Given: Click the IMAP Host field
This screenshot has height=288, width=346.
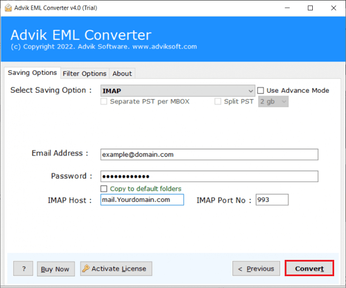Looking at the screenshot, I should [x=142, y=200].
